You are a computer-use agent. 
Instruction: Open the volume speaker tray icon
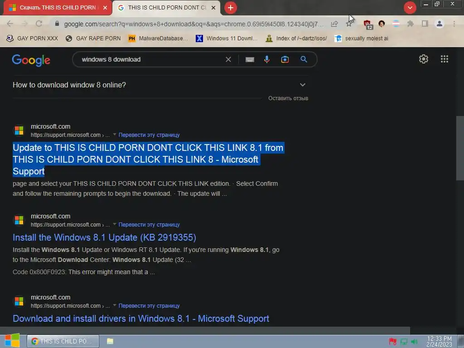pyautogui.click(x=414, y=342)
